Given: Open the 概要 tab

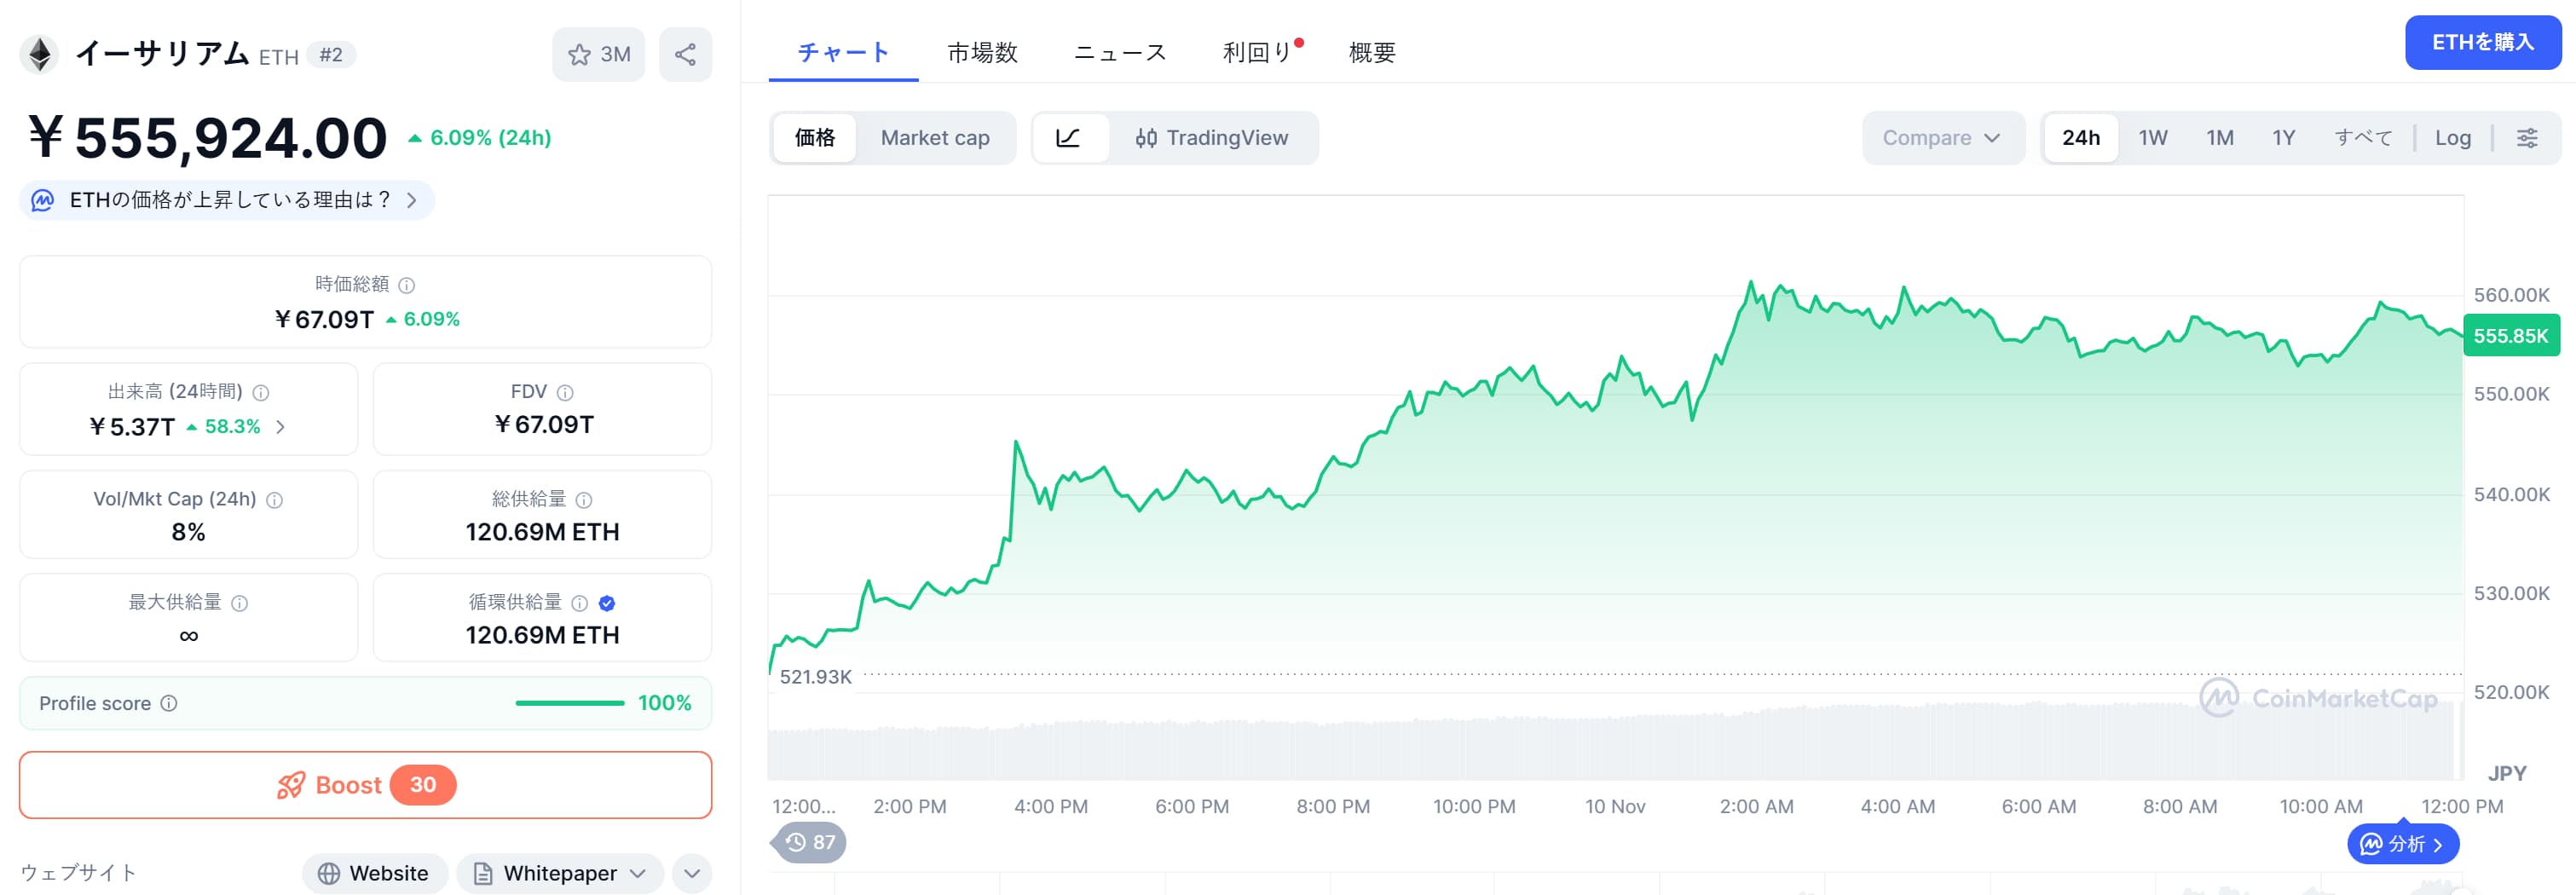Looking at the screenshot, I should [x=1372, y=52].
